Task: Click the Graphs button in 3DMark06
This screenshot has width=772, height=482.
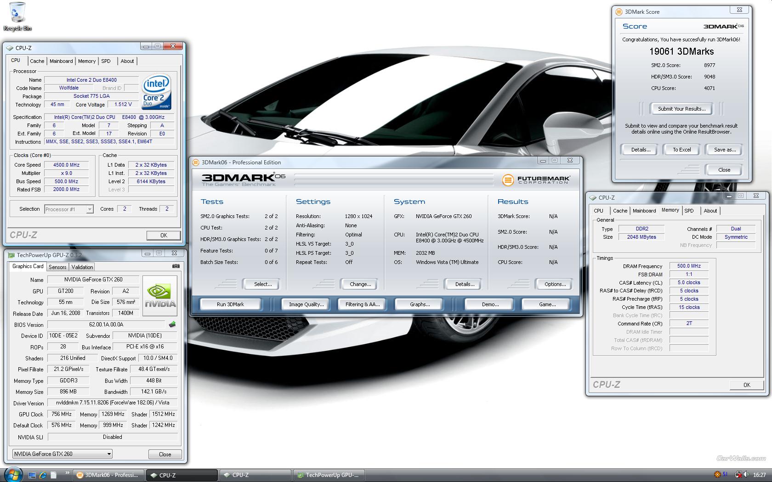Action: [x=420, y=304]
